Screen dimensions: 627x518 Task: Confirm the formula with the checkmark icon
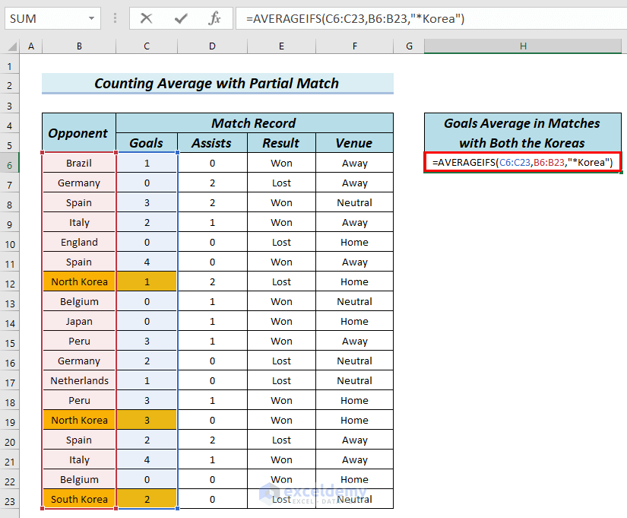point(180,18)
